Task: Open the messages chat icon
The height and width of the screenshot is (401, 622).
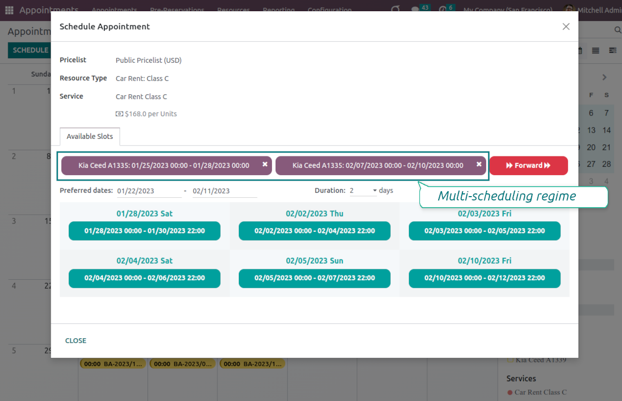Action: 416,10
